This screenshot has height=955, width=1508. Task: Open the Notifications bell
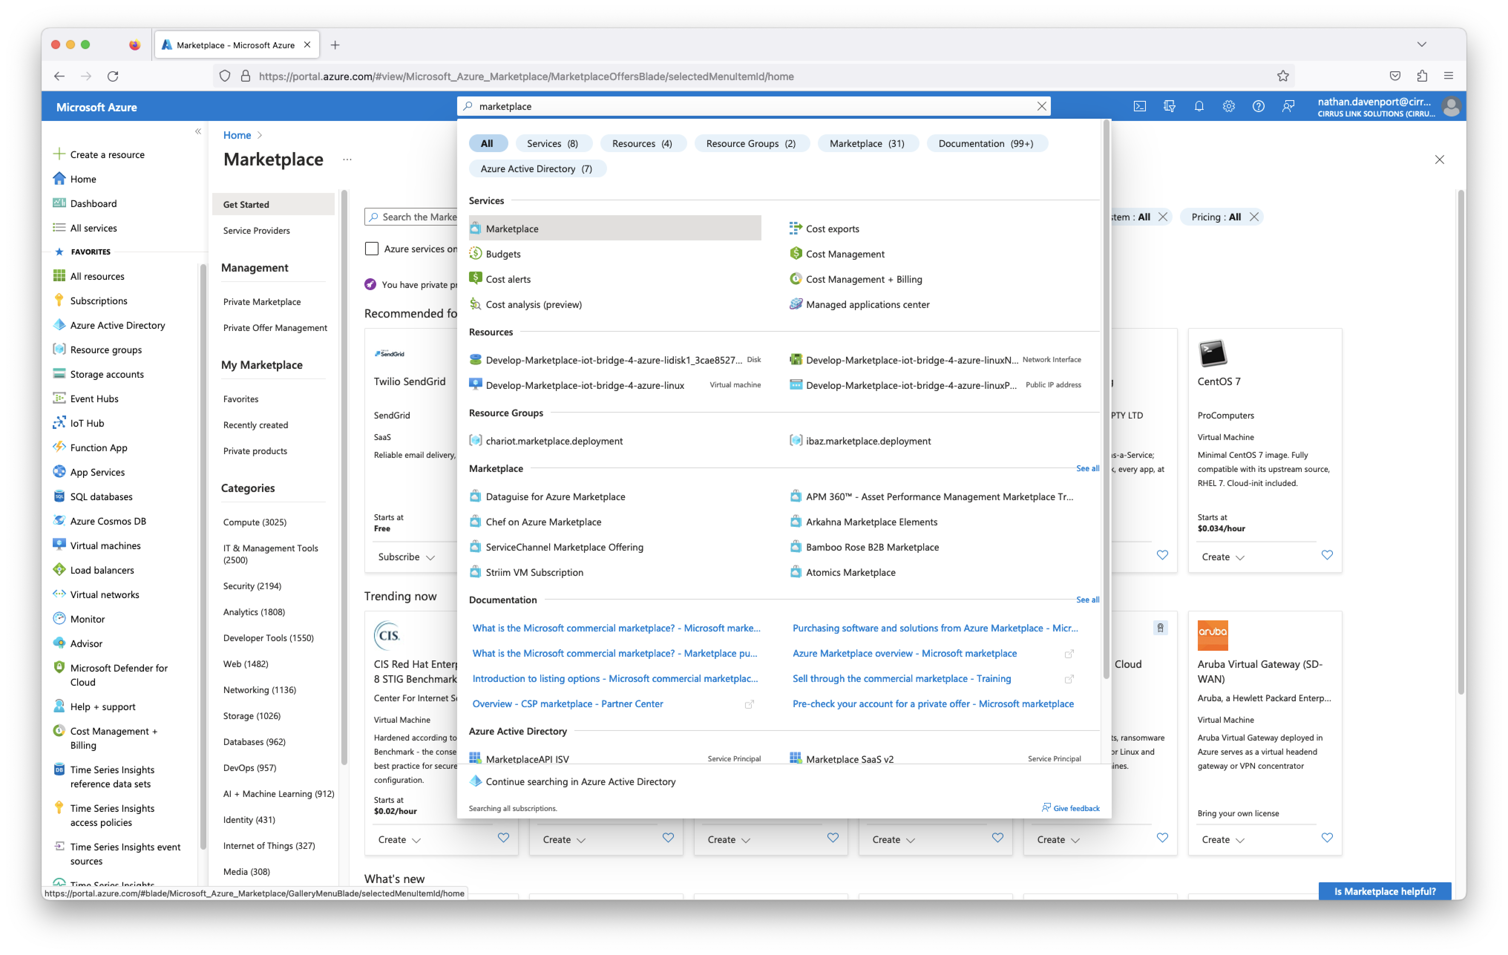(1199, 106)
